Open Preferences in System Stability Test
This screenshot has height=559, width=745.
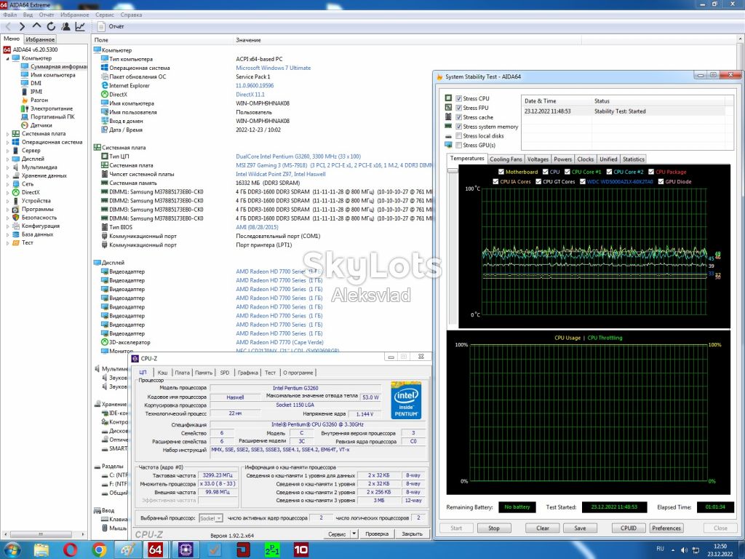click(x=666, y=528)
